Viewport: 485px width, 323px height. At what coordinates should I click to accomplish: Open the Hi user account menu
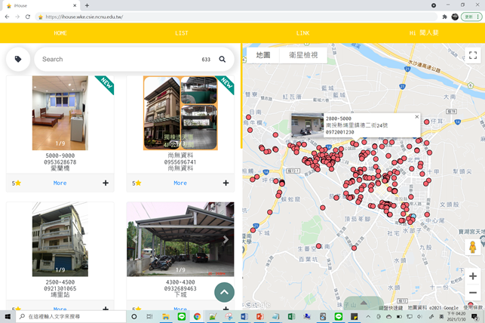pyautogui.click(x=424, y=32)
